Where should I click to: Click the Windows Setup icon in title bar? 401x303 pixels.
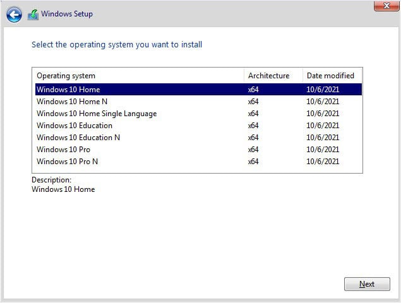(x=33, y=14)
